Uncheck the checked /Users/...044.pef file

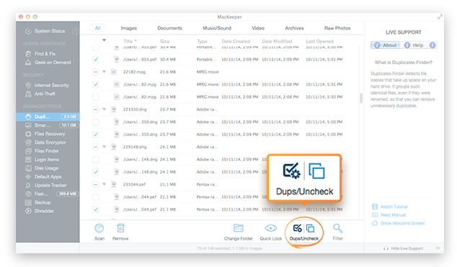(96, 209)
